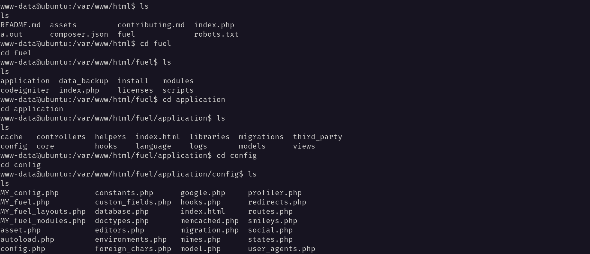Click the routes.php file entry
The image size is (590, 254).
coord(270,212)
